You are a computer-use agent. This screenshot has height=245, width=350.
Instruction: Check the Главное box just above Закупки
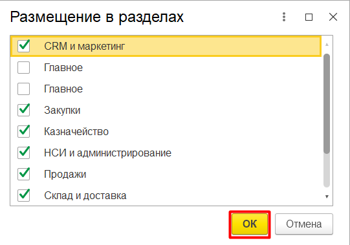tap(24, 89)
